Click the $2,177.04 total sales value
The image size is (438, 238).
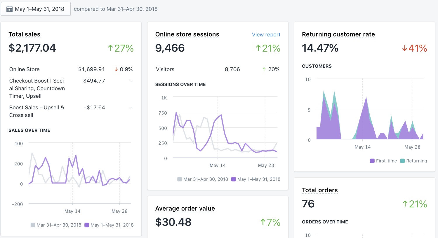tap(32, 48)
